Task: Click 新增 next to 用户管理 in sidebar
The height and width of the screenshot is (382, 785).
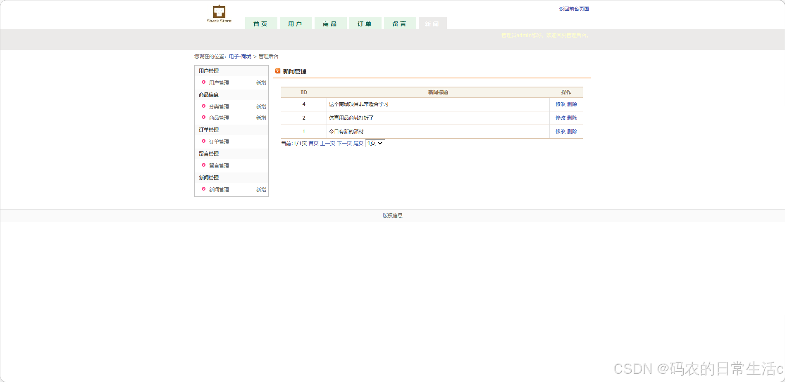Action: [x=261, y=83]
